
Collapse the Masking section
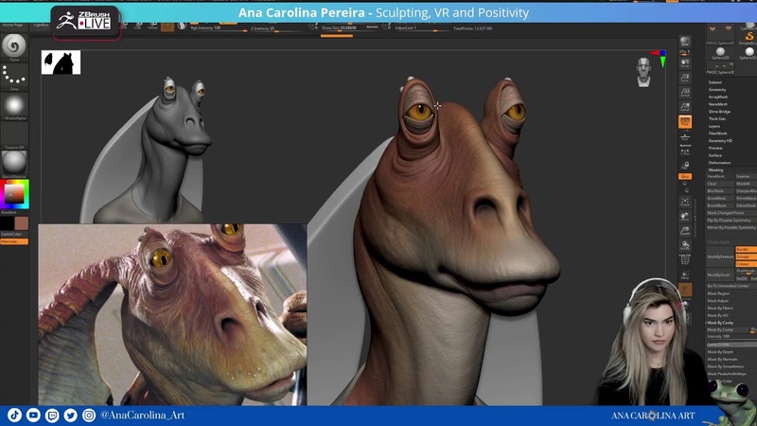point(716,170)
